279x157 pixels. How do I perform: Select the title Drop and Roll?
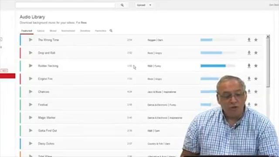pos(47,53)
